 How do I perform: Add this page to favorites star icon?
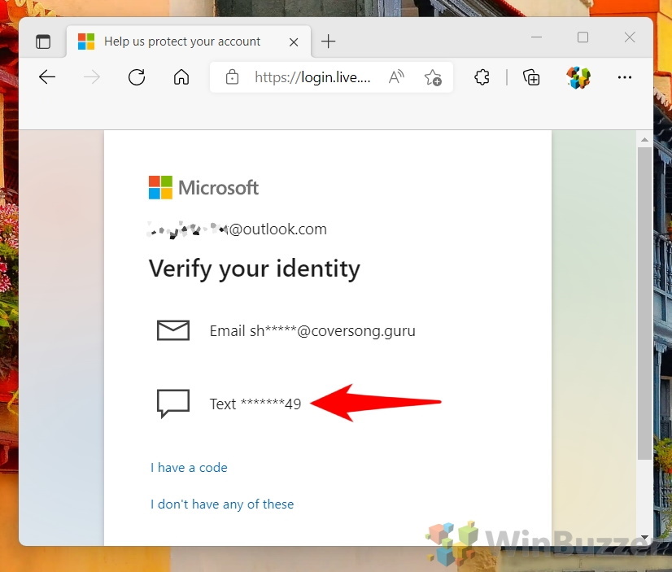tap(433, 77)
